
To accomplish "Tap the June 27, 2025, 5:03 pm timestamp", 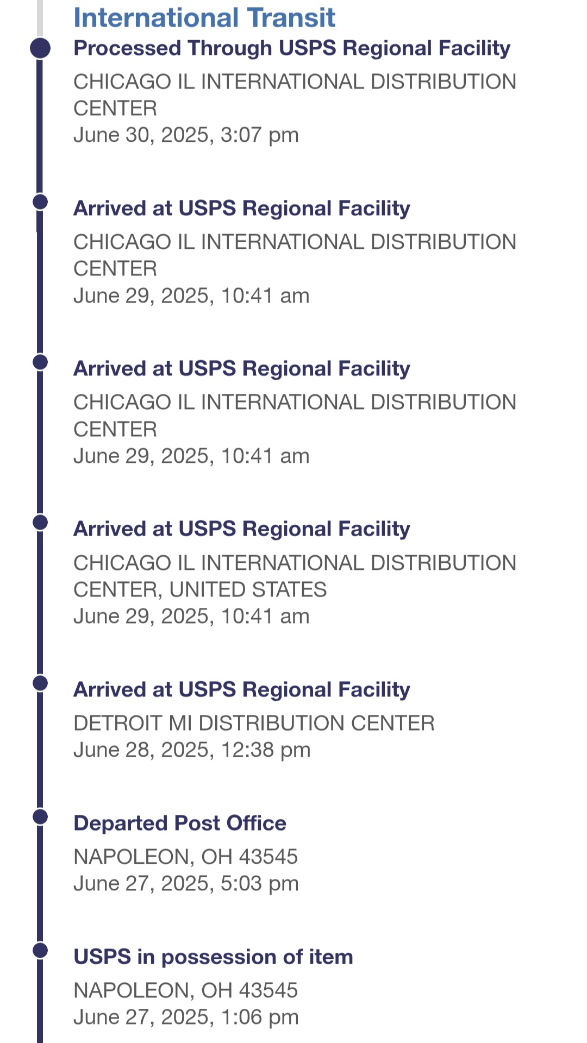I will pyautogui.click(x=186, y=883).
